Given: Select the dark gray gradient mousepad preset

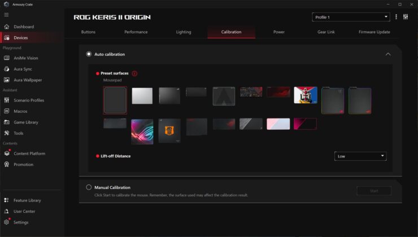Looking at the screenshot, I should (169, 95).
